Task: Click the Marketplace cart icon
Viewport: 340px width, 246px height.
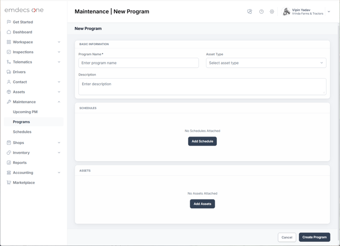Action: point(9,183)
